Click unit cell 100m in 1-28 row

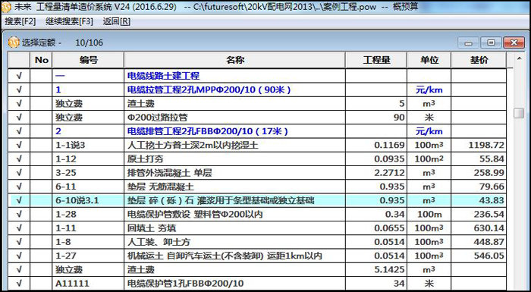click(429, 214)
